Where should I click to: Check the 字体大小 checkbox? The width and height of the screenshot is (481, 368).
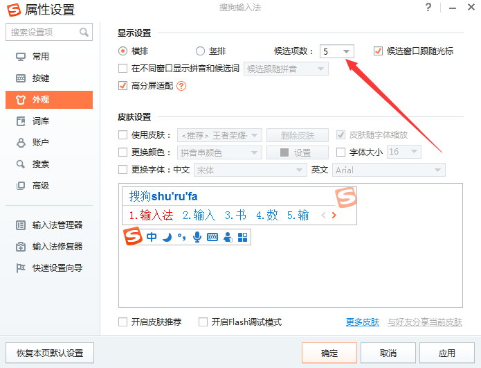pos(341,152)
